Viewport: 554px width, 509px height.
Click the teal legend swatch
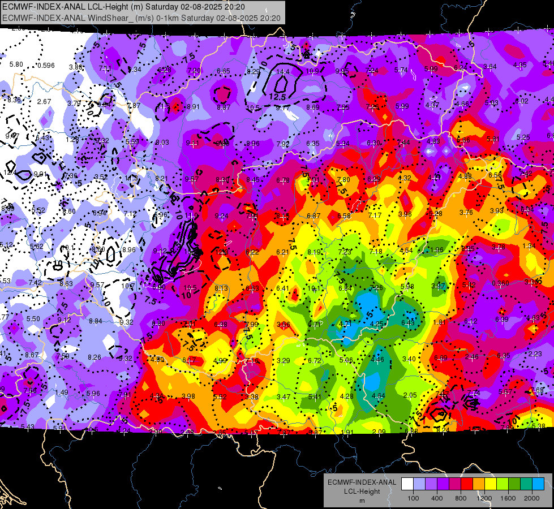pos(526,484)
